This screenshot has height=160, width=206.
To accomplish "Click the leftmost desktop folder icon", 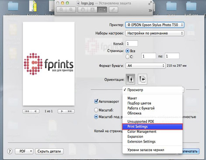I will [x=13, y=6].
